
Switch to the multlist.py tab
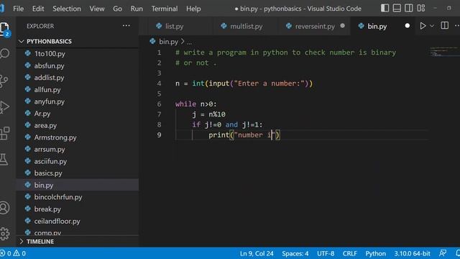246,26
